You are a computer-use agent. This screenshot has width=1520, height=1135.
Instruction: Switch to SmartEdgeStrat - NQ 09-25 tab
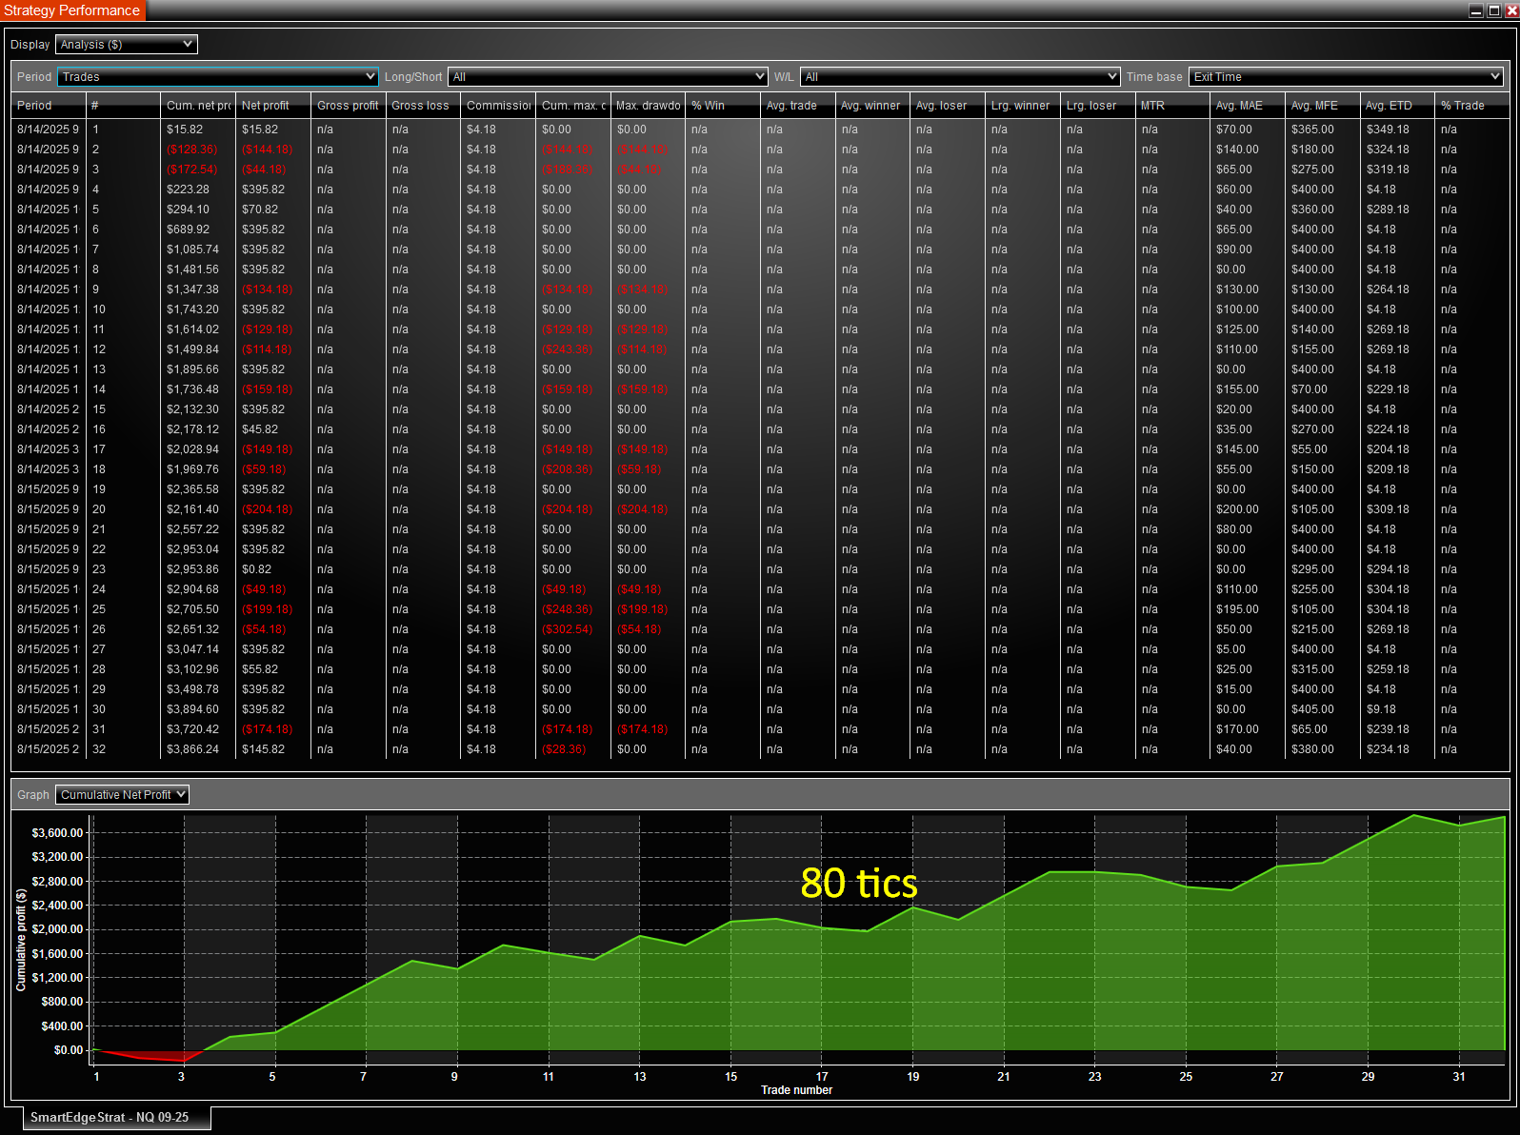click(x=110, y=1117)
